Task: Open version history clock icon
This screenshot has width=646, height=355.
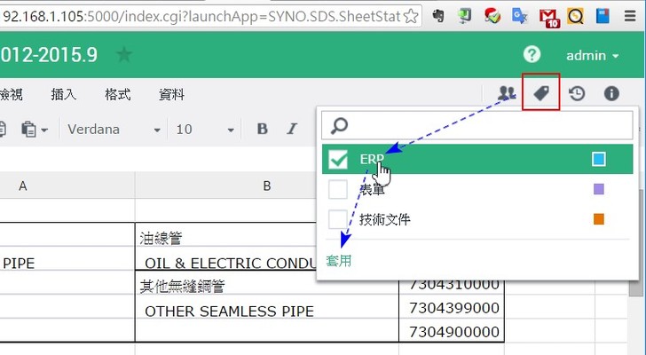Action: 577,93
